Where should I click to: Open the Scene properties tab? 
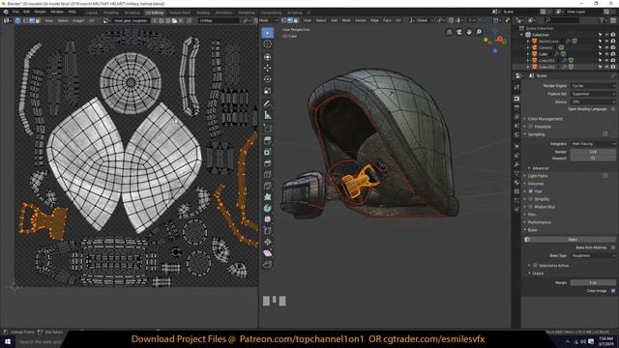click(516, 126)
